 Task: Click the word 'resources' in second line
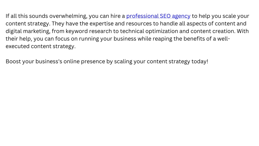139,24
